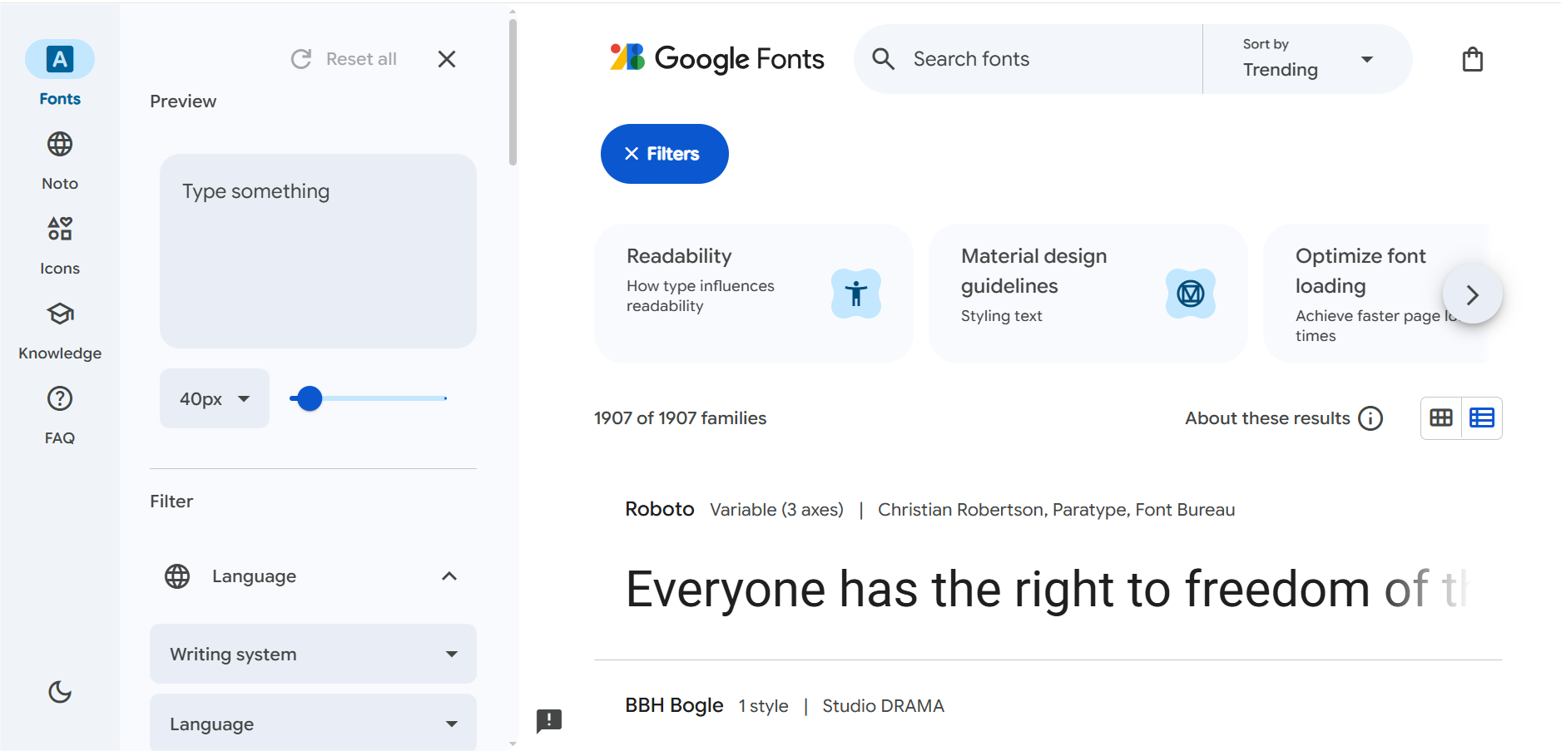The width and height of the screenshot is (1561, 751).
Task: Click the blue Filters button
Action: pos(664,154)
